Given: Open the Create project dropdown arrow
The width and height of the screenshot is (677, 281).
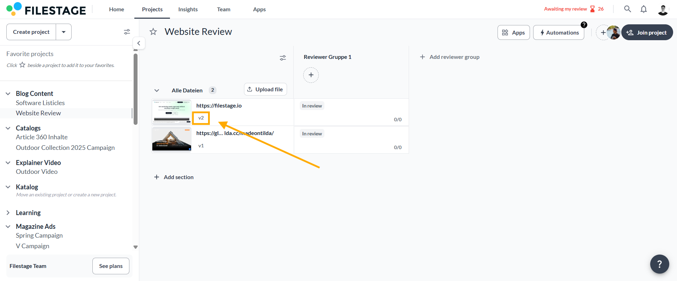Looking at the screenshot, I should tap(64, 32).
